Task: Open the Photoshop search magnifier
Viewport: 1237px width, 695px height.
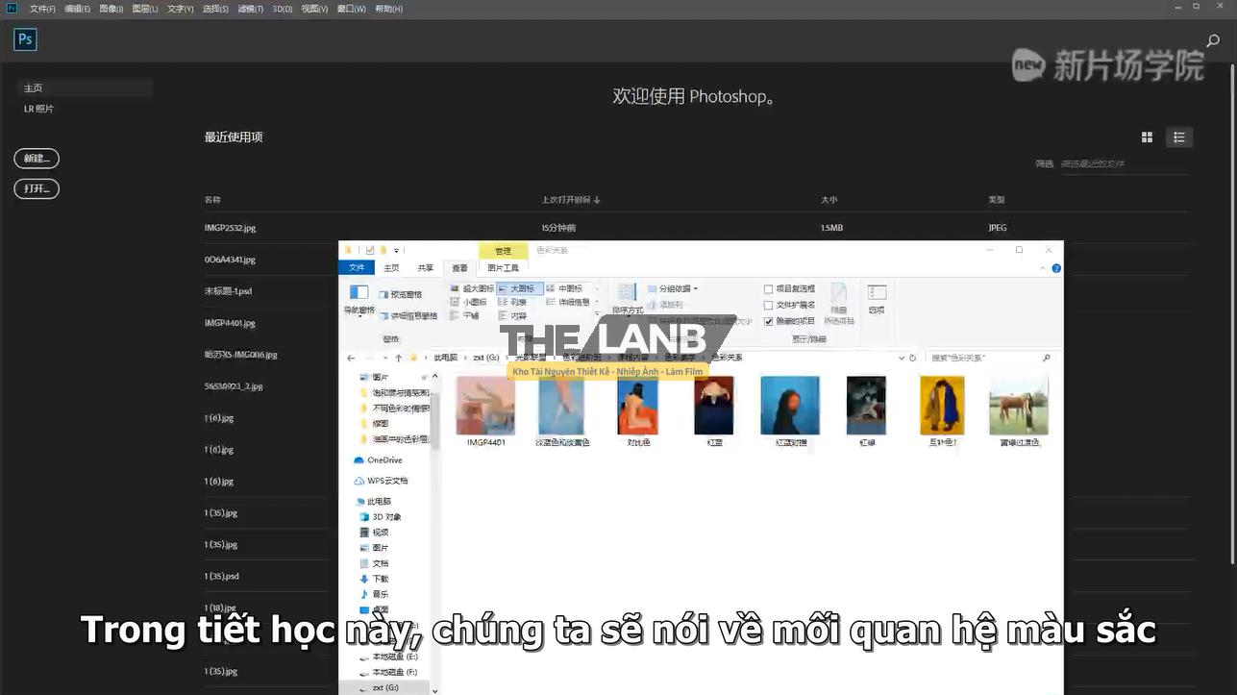Action: click(1212, 40)
